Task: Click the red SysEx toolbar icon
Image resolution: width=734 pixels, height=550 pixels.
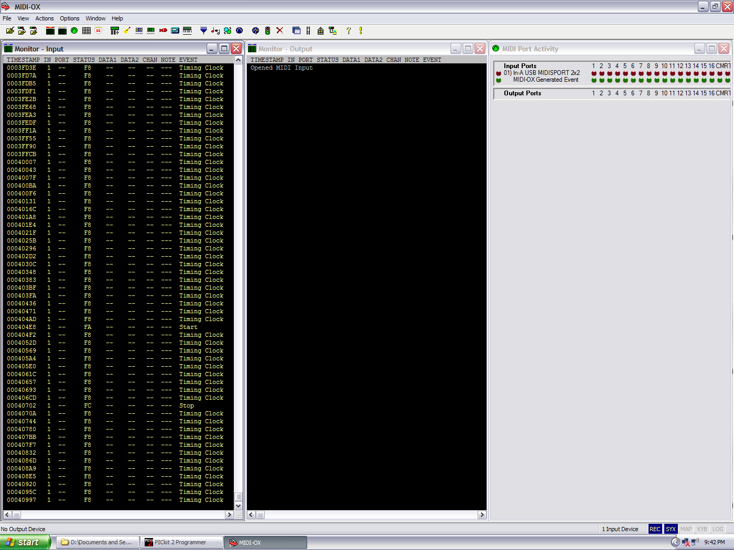Action: coord(163,30)
